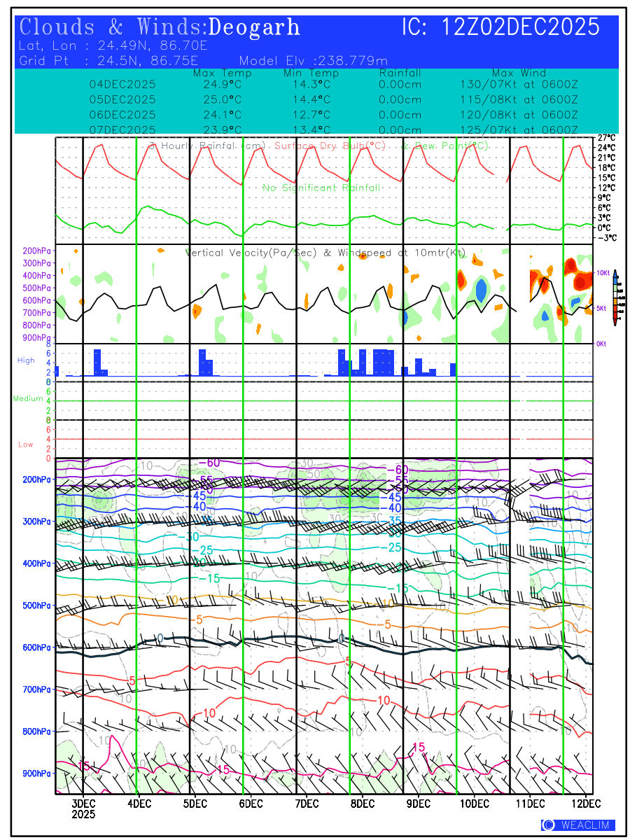
Task: Click the 'Model Elv :238.779m' text
Action: pos(313,60)
